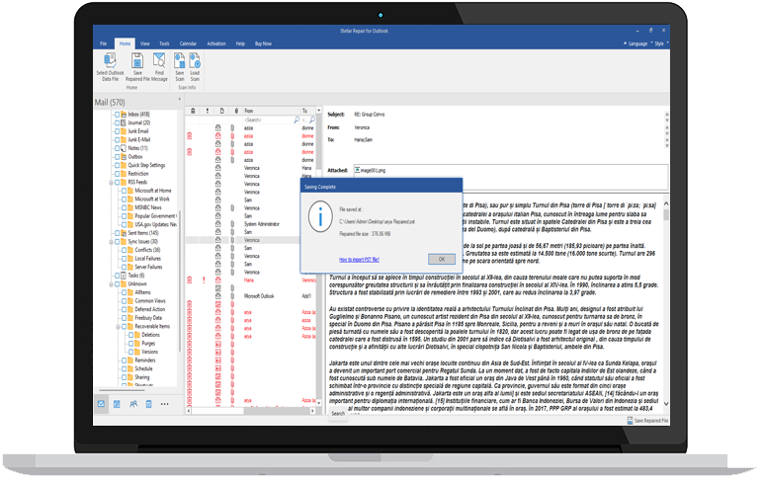Switch to the Tools tab

coord(164,43)
